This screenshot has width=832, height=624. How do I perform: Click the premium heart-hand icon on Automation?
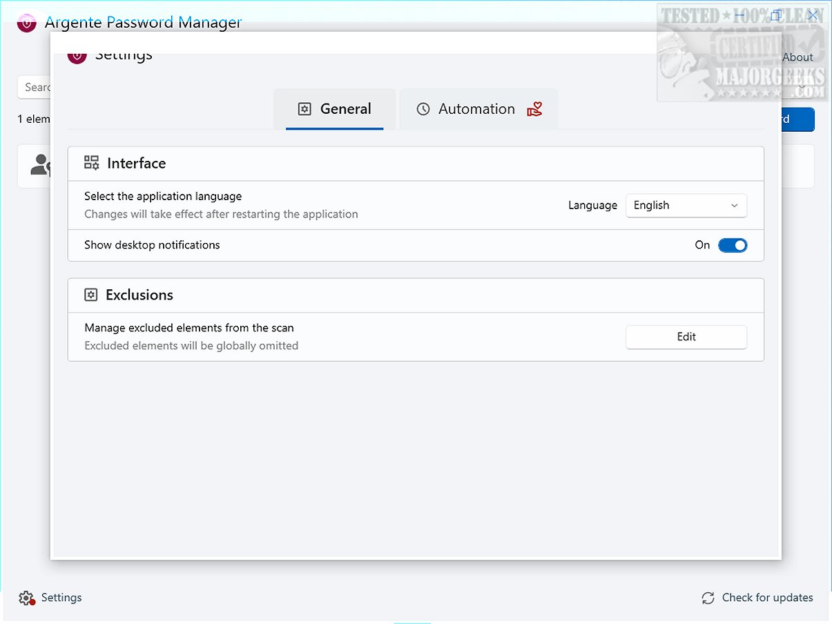(534, 109)
